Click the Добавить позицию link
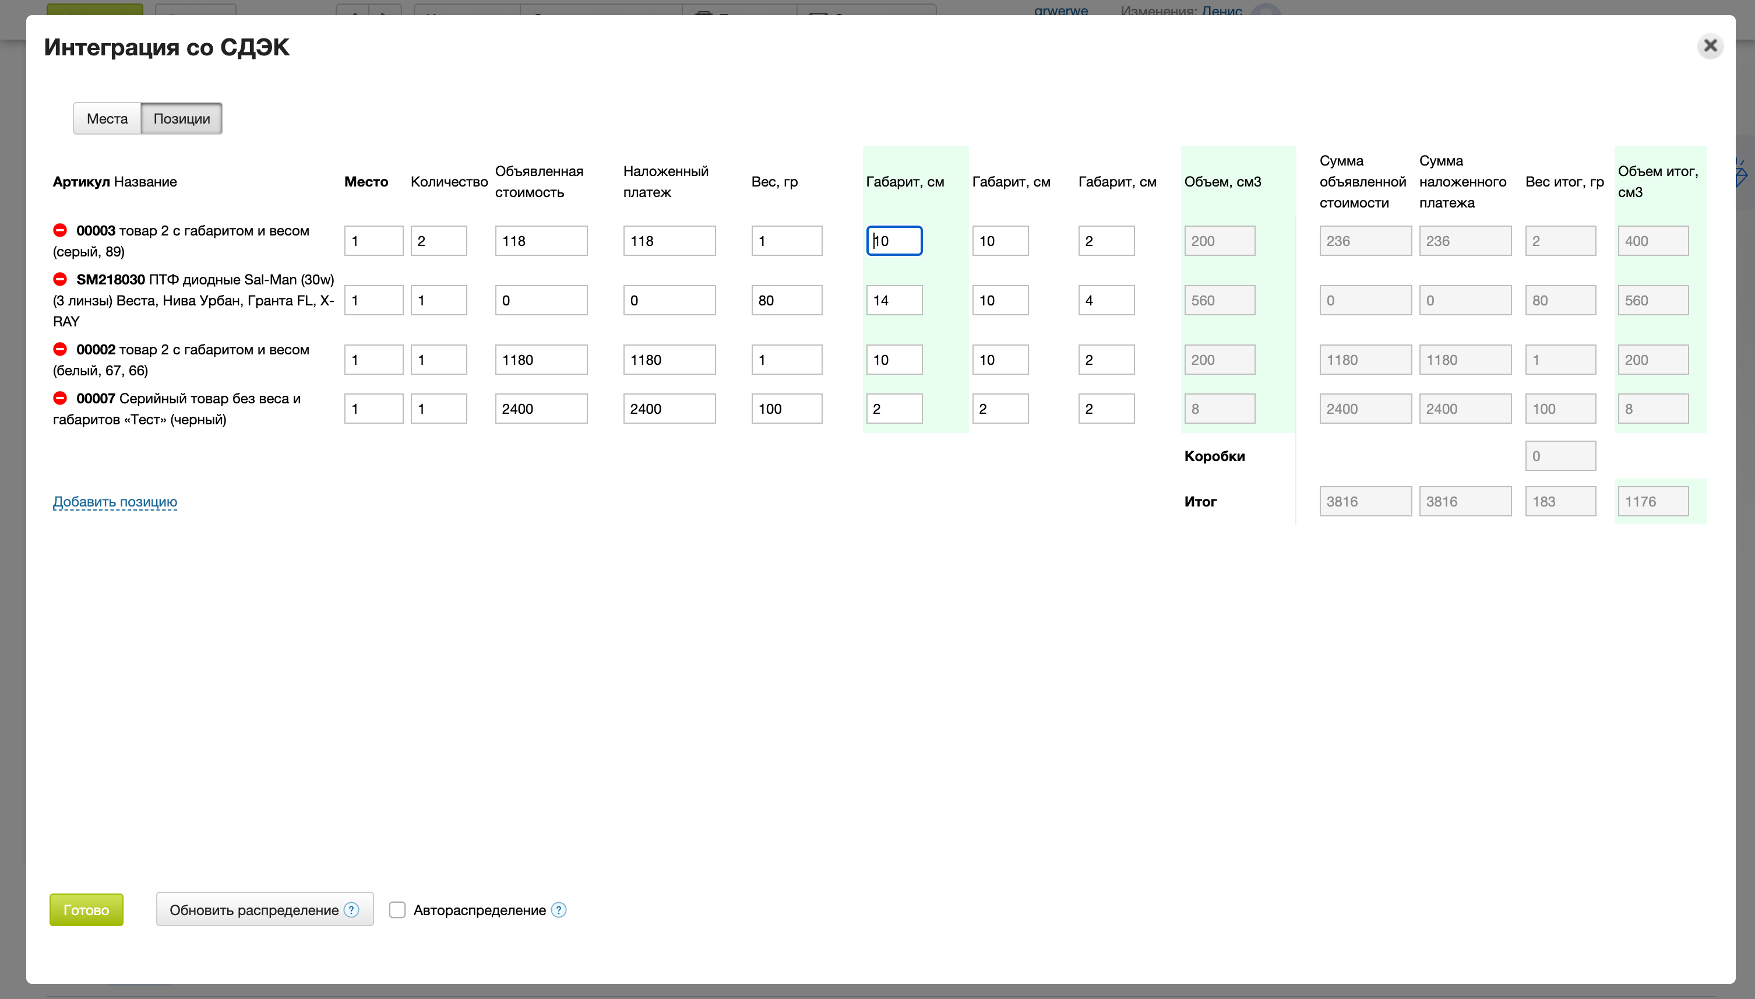Image resolution: width=1755 pixels, height=999 pixels. 115,502
